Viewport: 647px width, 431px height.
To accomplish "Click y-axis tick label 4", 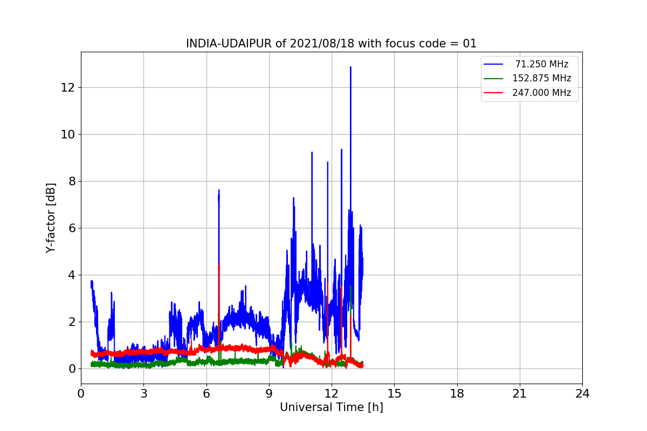I will (72, 275).
